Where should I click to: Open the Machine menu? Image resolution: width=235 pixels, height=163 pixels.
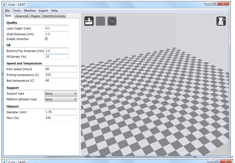point(30,11)
